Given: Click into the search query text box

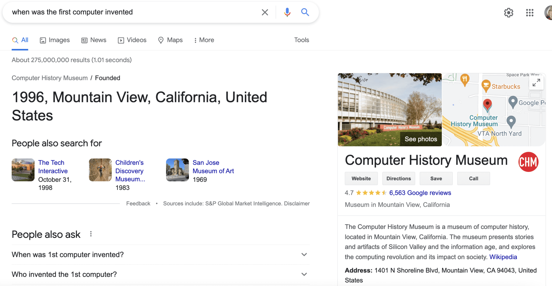Looking at the screenshot, I should pos(135,12).
